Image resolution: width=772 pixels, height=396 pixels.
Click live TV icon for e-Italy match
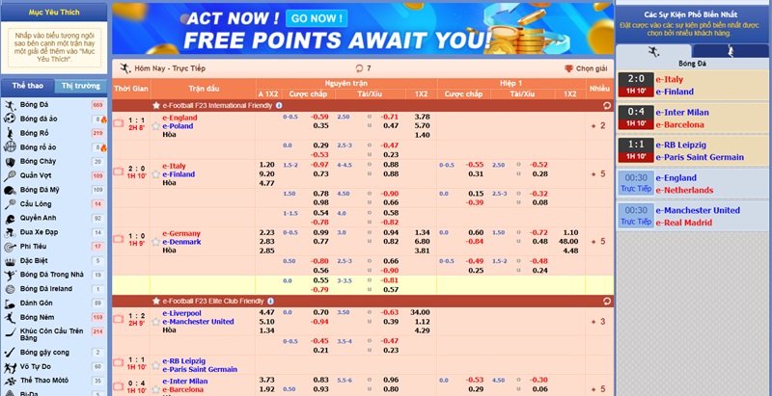click(118, 171)
